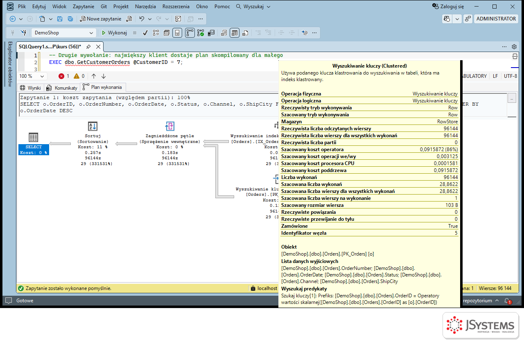Toggle IntelliSense enabled icon
The height and width of the screenshot is (342, 524).
pyautogui.click(x=177, y=33)
